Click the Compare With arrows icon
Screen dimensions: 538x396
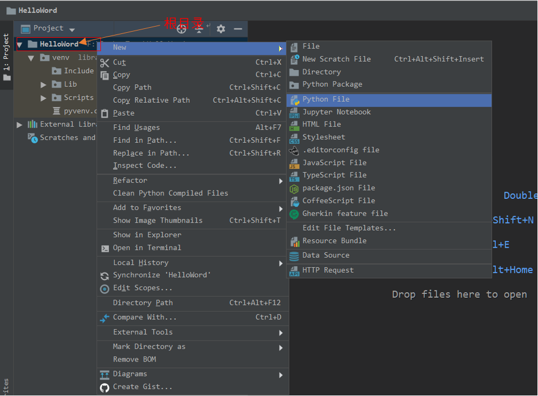click(x=105, y=318)
